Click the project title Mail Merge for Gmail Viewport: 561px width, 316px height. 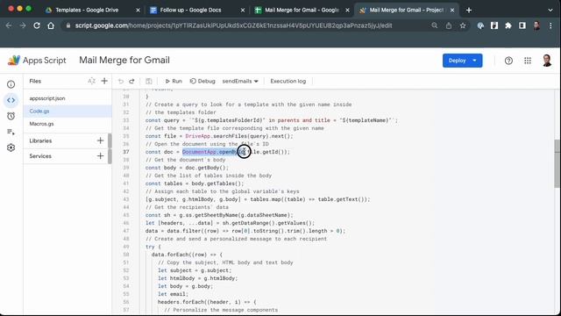[124, 60]
